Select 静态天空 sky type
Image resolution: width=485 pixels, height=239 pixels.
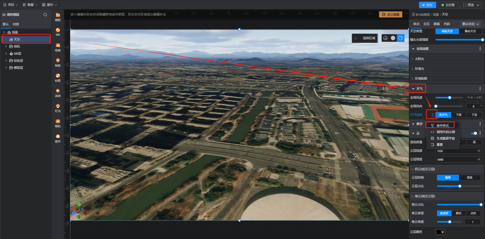[x=470, y=31]
